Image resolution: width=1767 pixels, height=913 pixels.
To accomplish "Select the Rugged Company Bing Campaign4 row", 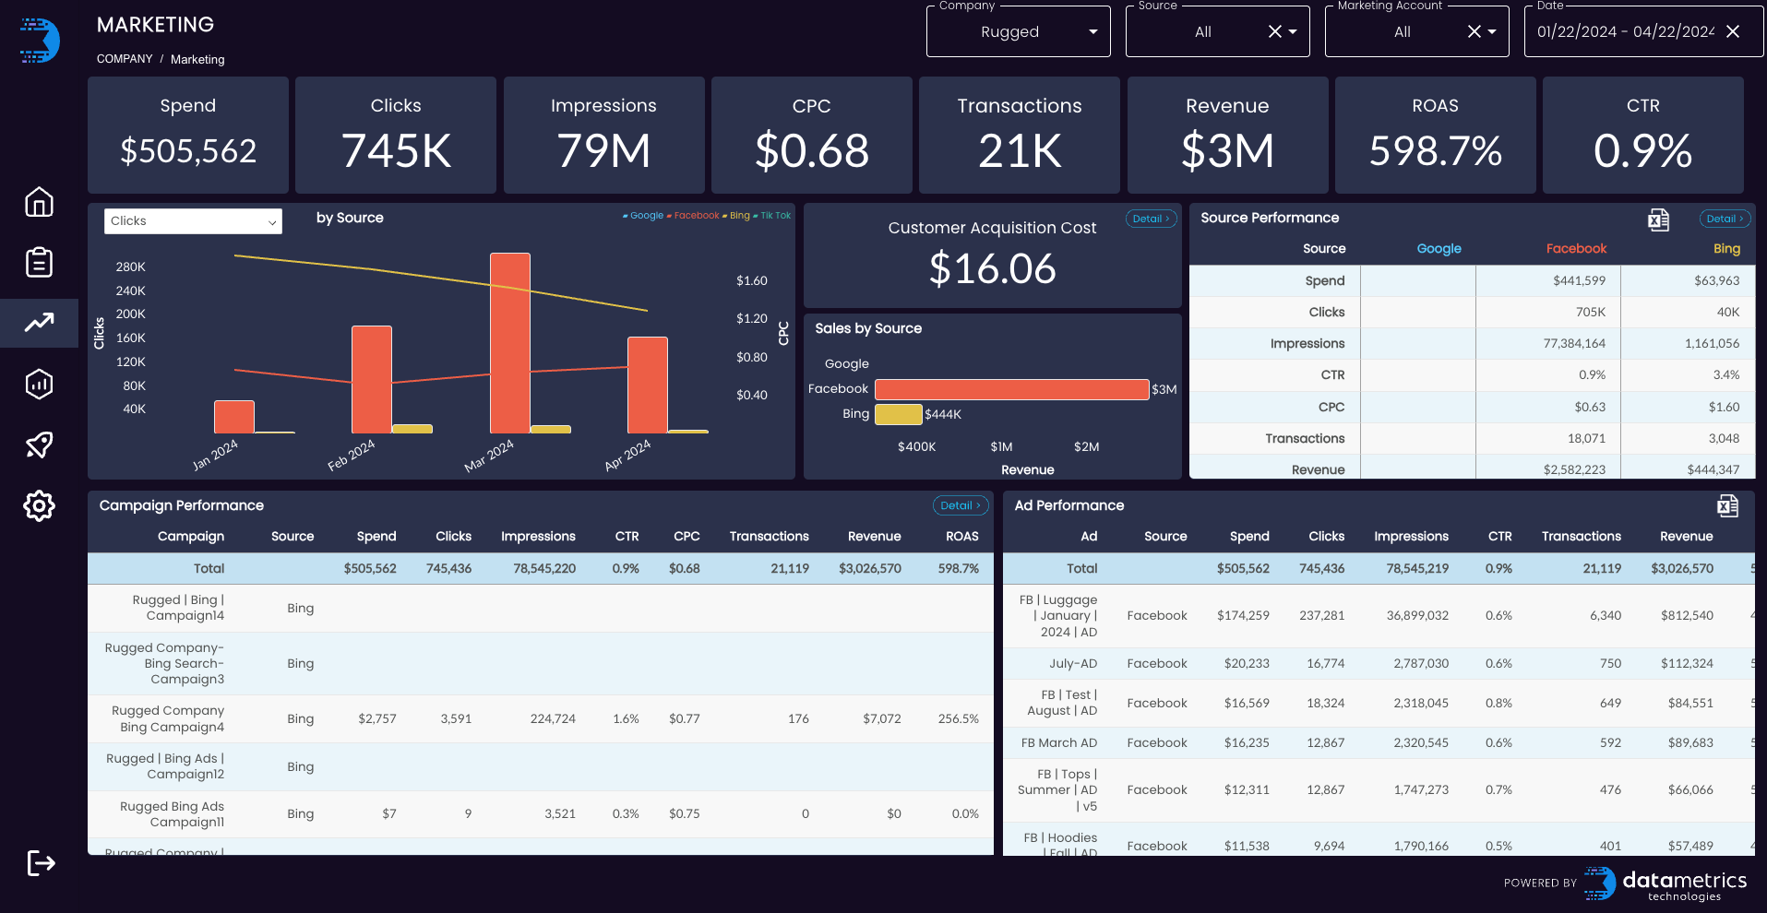I will point(541,719).
